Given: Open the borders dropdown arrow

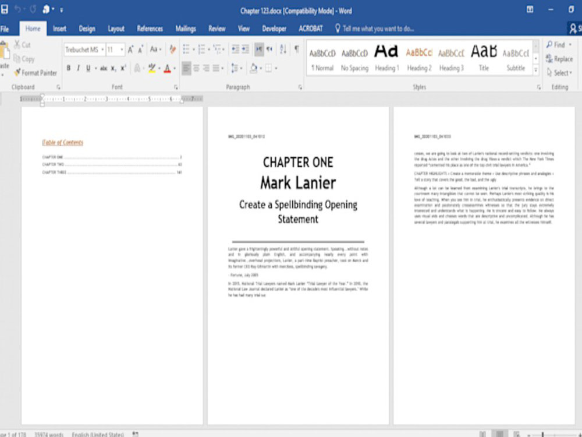Looking at the screenshot, I should click(x=276, y=68).
